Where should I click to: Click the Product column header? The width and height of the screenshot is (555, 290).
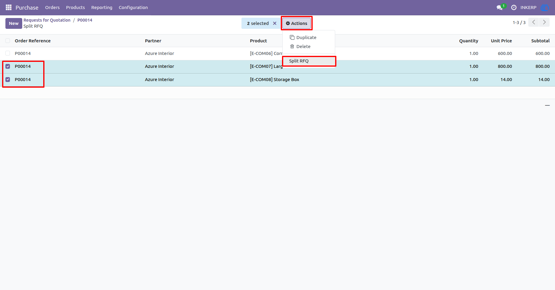(258, 41)
